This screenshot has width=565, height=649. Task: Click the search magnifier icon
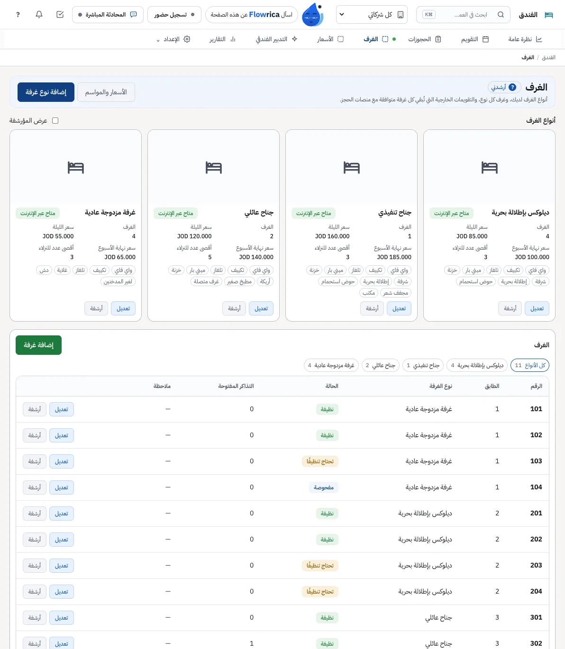(x=501, y=15)
